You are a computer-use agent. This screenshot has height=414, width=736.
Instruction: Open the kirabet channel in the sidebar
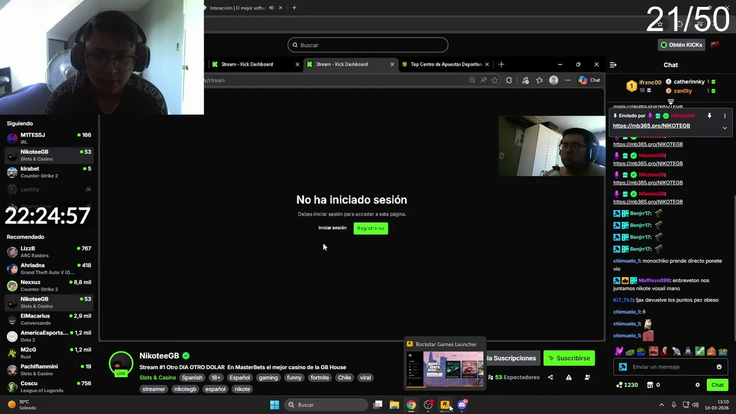pyautogui.click(x=49, y=172)
